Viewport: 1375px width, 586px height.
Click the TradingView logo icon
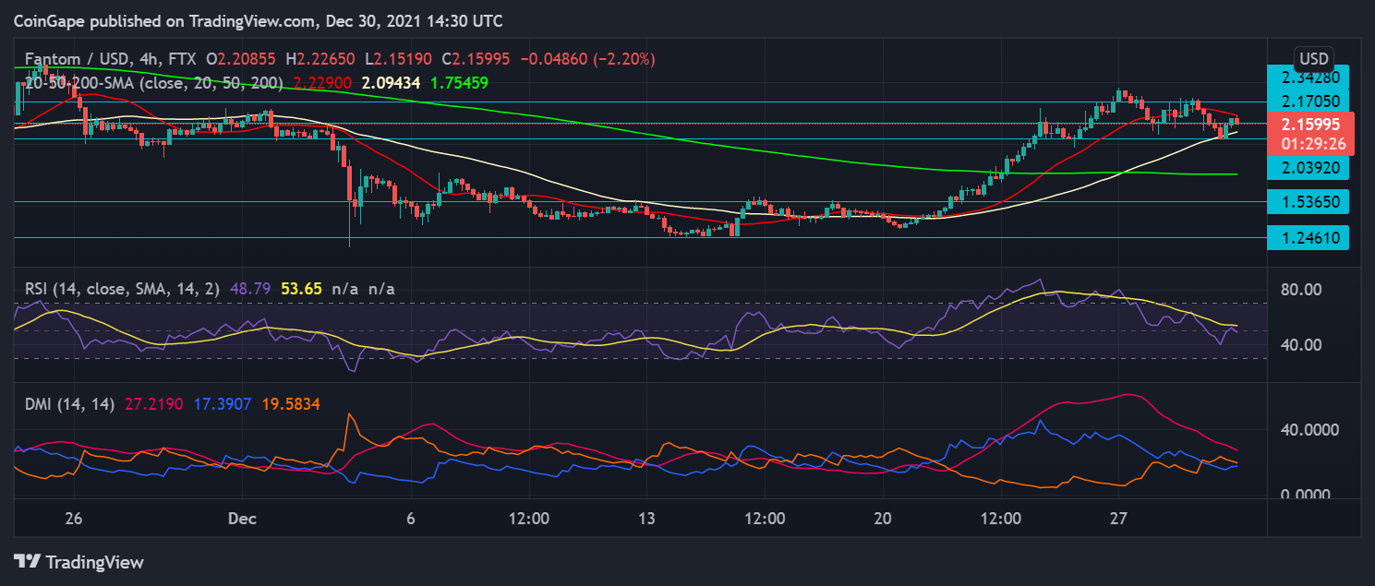point(26,561)
